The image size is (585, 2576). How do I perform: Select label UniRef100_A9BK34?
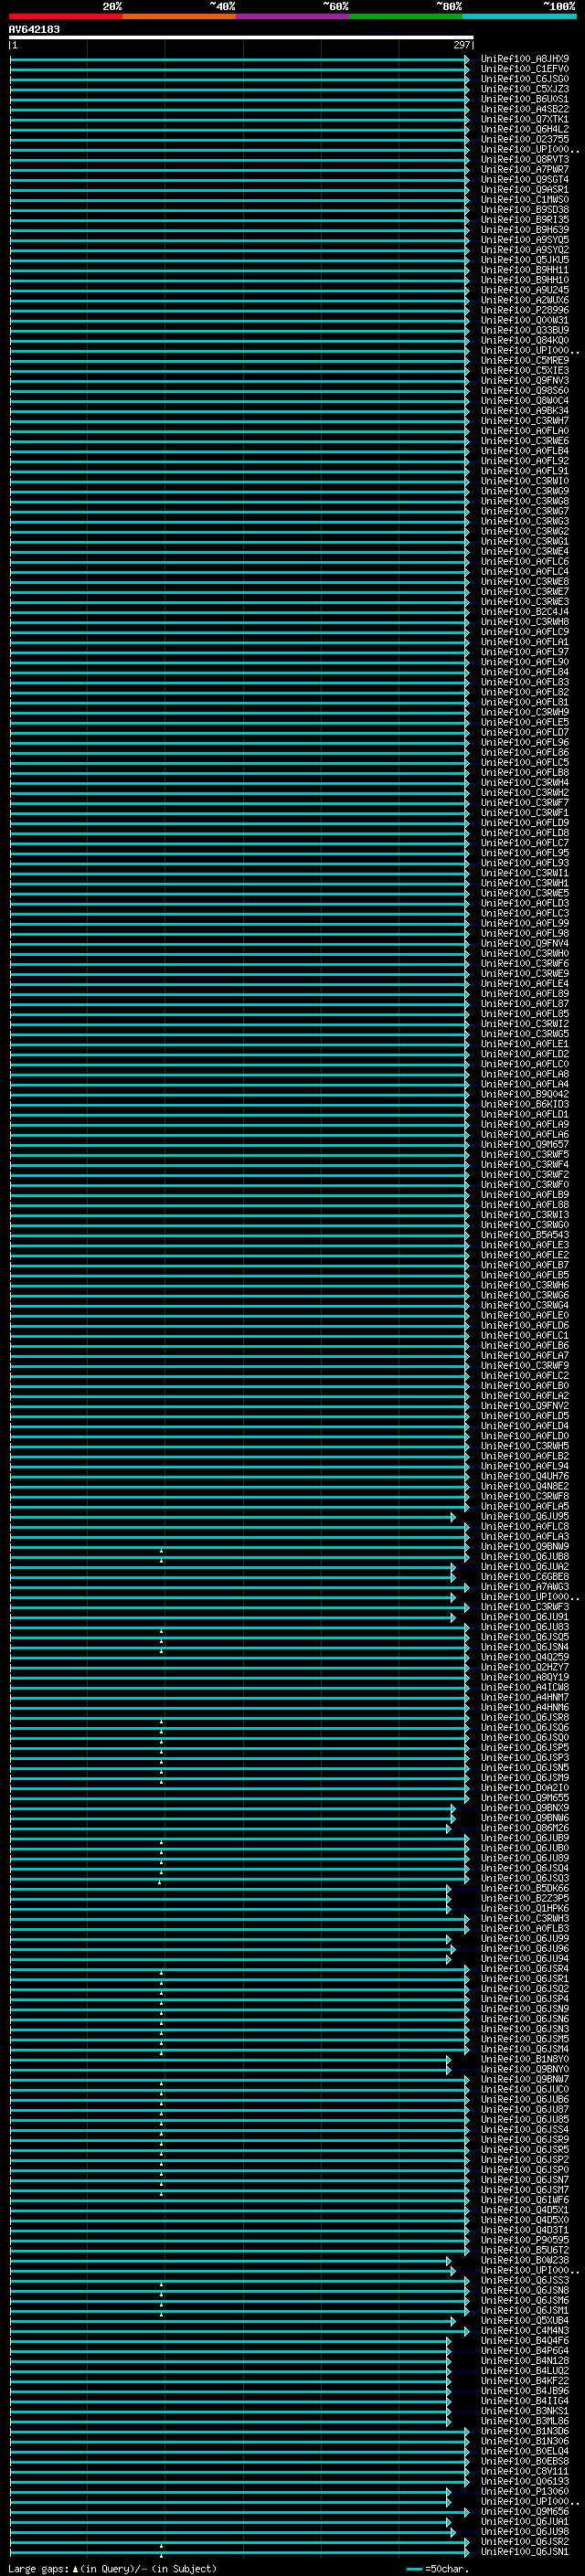click(525, 411)
